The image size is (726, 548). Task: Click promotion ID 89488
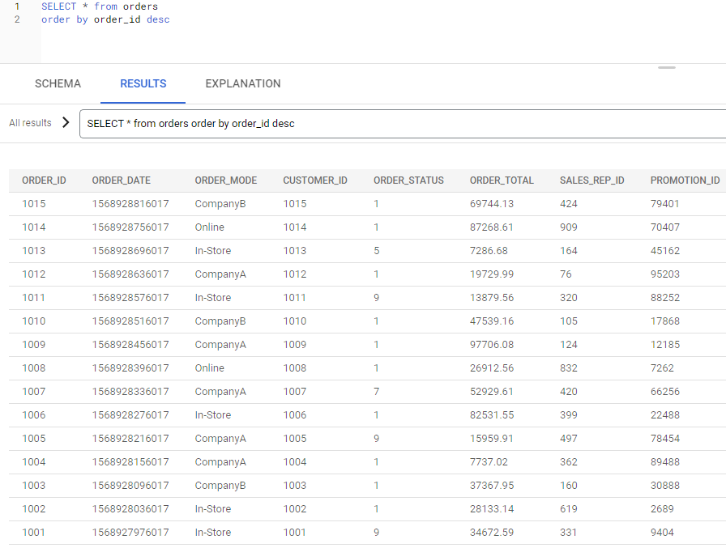point(665,462)
